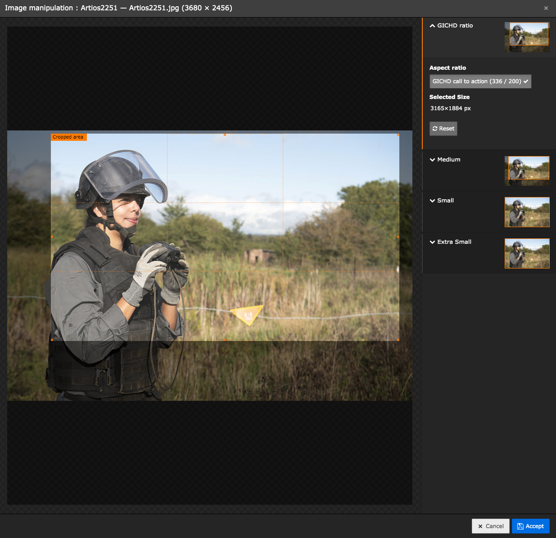Toggle the GICHD call to action aspect ratio

pos(480,81)
